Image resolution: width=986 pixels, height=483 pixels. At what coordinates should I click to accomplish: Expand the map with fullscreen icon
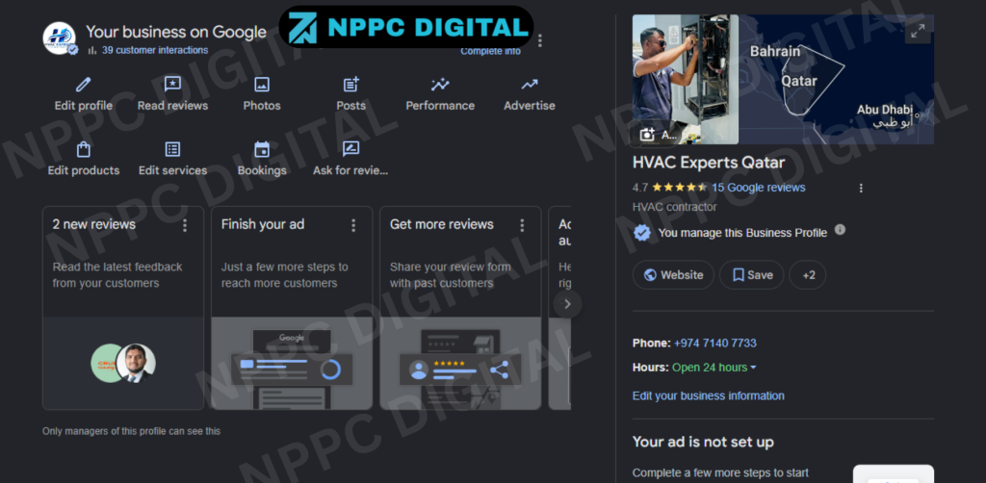tap(918, 30)
